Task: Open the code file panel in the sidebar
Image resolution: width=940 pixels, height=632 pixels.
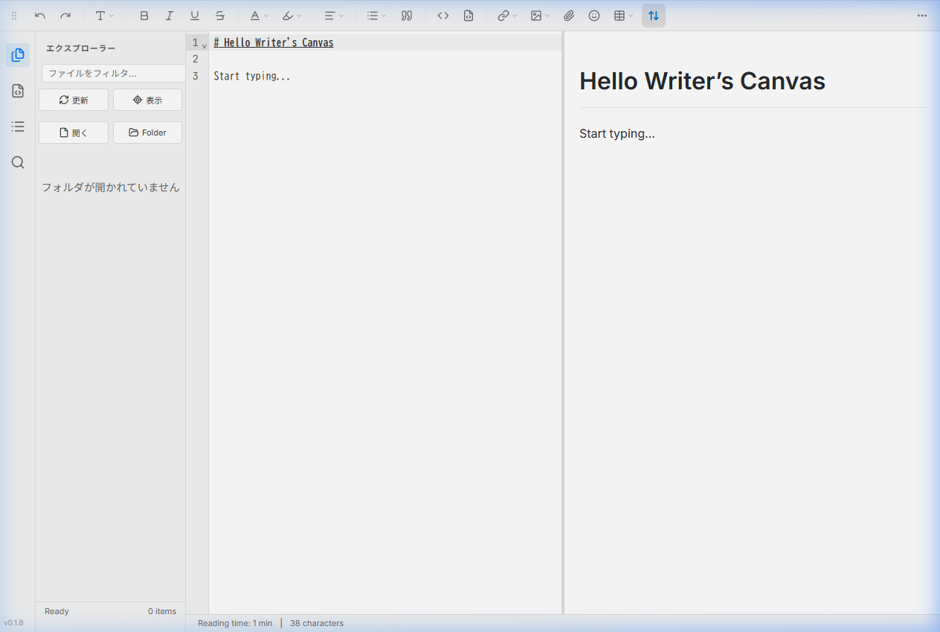Action: [x=18, y=91]
